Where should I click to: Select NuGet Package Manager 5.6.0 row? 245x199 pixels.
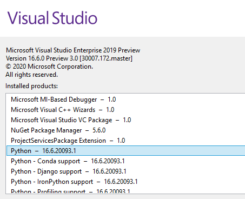(125, 130)
